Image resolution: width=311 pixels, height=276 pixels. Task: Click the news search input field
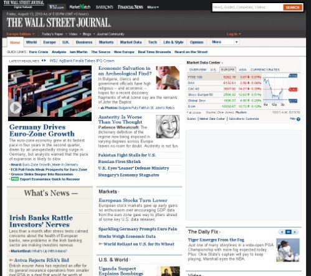247,7
